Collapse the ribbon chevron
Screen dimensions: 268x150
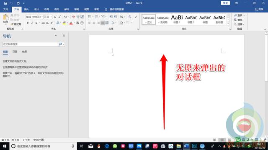pyautogui.click(x=265, y=30)
